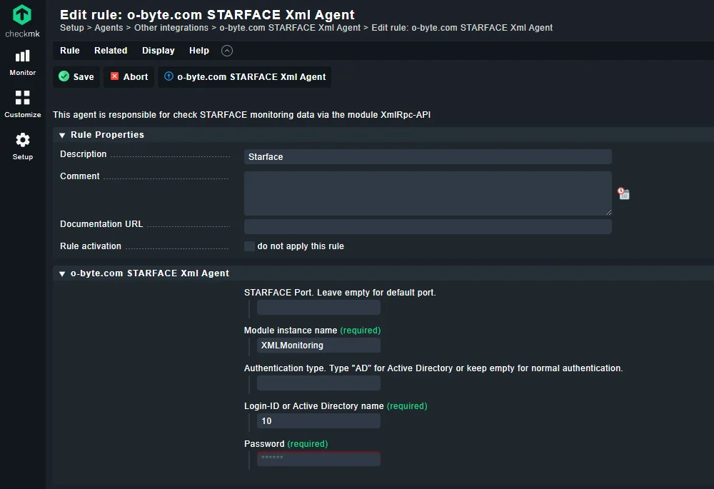Click the show-more chevron in the menu bar

tap(227, 51)
